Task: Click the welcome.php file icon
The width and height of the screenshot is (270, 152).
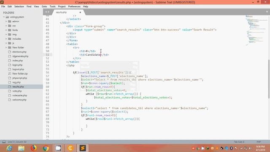Action: tap(10, 100)
